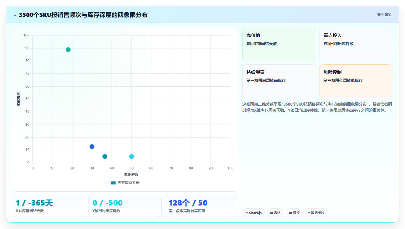Click Y轴日均出库件数 text in the 重点投入 card
The height and width of the screenshot is (229, 405).
[x=338, y=44]
